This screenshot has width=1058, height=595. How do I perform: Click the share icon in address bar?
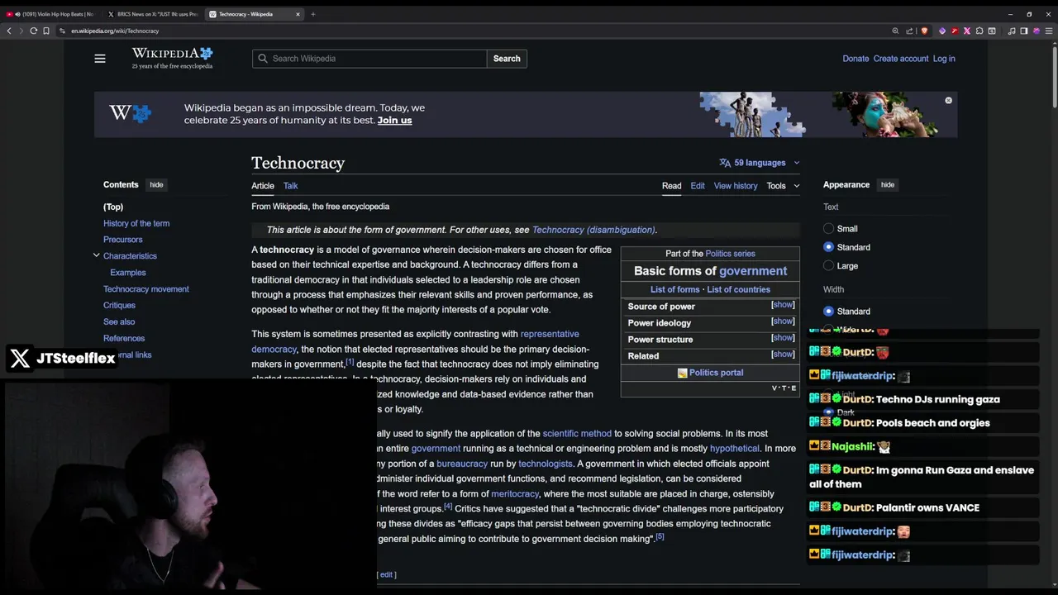[909, 31]
